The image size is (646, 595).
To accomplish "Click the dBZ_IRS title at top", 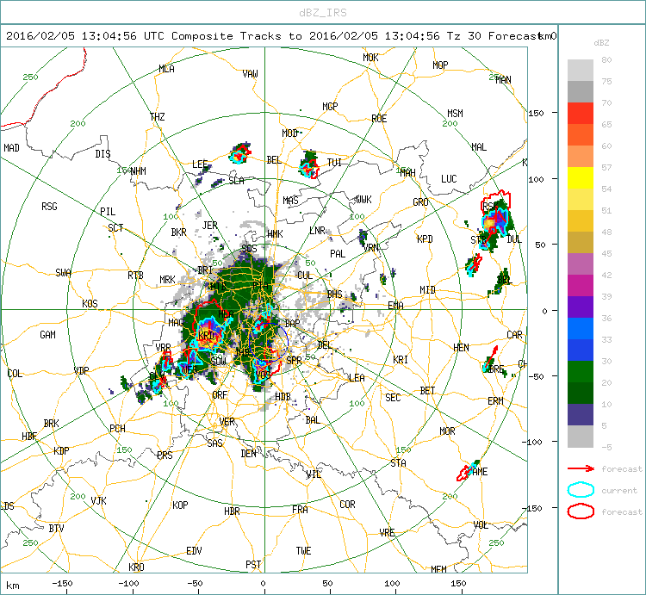I will coord(323,13).
